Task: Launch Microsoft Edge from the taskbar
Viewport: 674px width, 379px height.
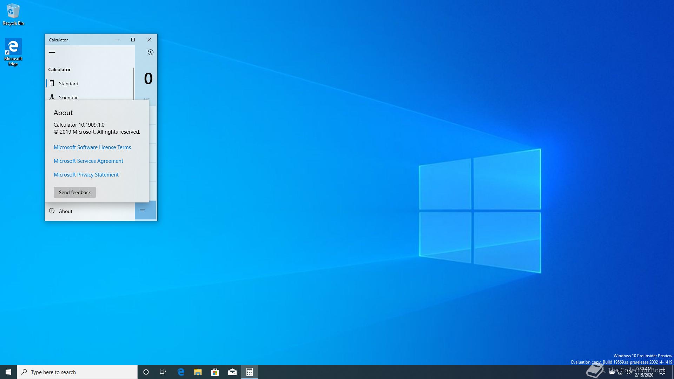Action: (x=181, y=372)
